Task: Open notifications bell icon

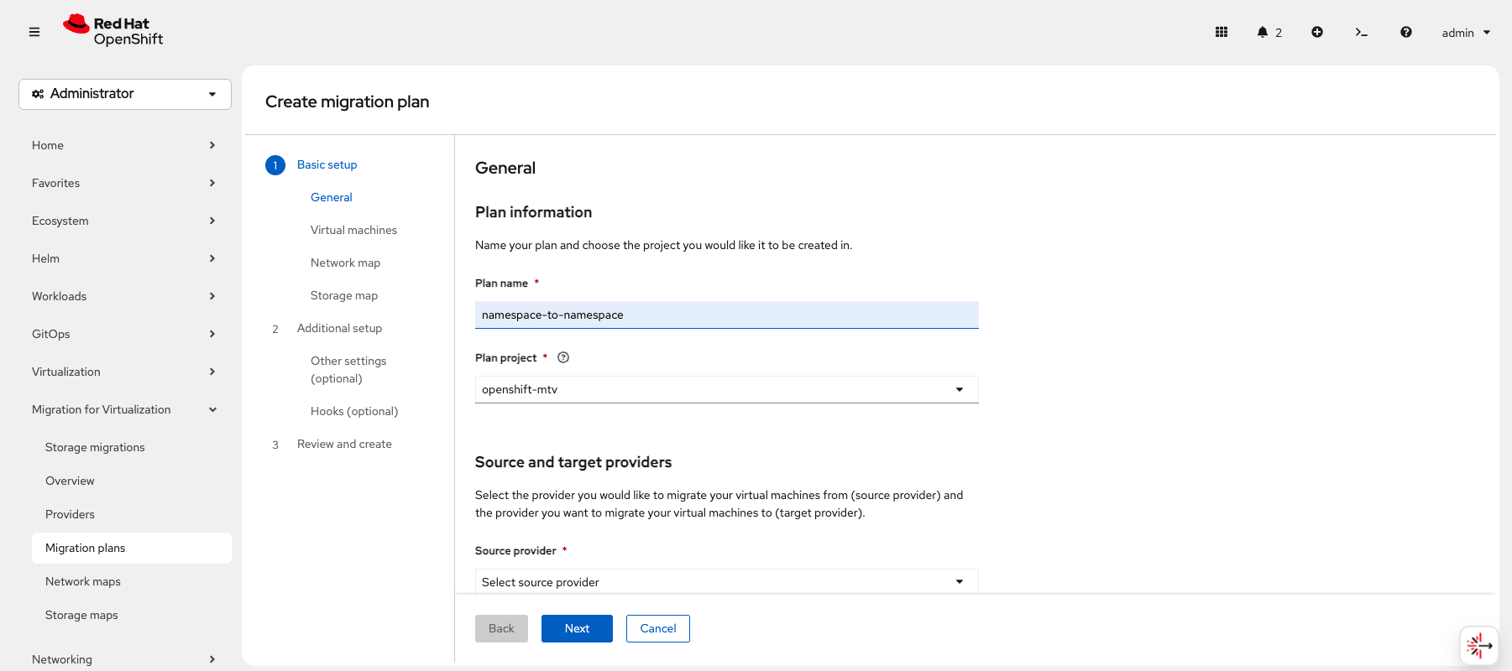Action: tap(1263, 32)
